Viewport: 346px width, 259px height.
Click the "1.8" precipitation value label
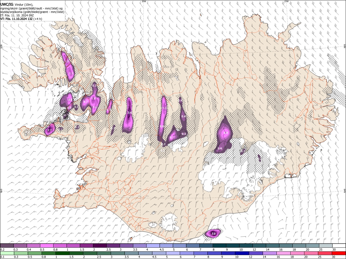coord(94,99)
